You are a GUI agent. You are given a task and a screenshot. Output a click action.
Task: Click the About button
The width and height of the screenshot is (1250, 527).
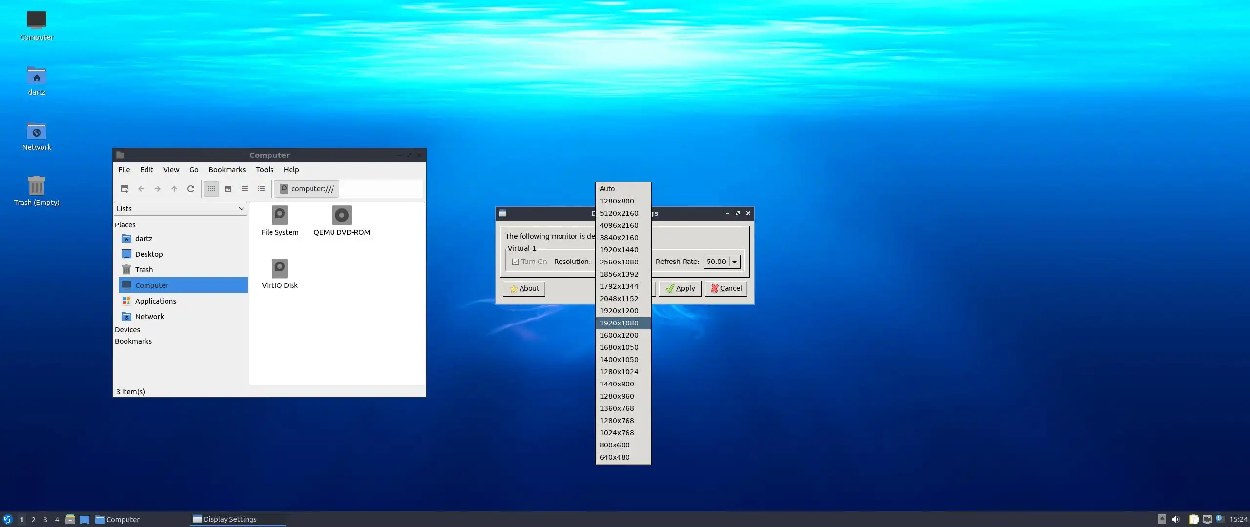tap(524, 288)
